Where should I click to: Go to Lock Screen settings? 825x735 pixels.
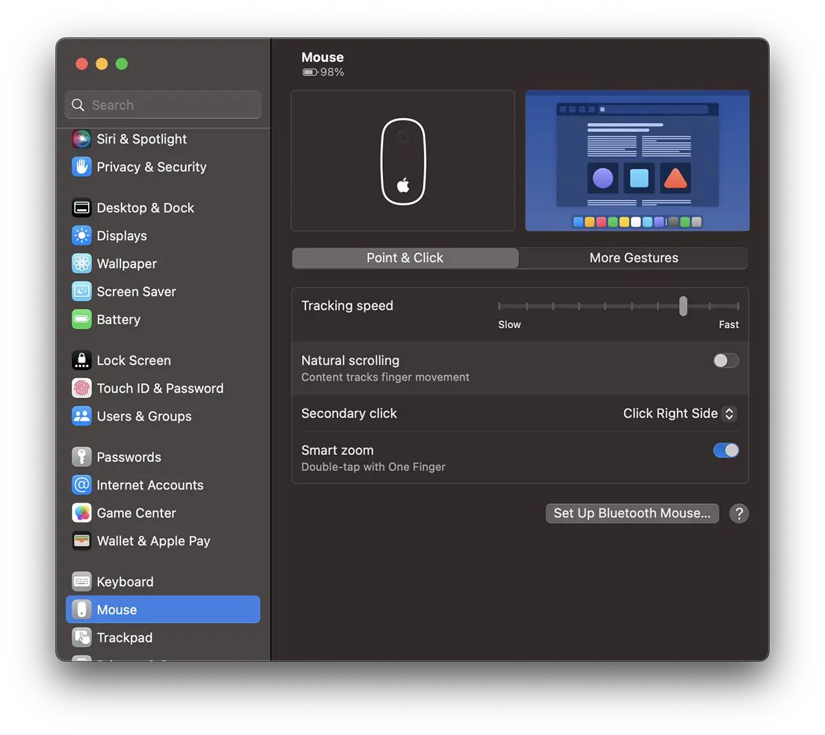(133, 361)
